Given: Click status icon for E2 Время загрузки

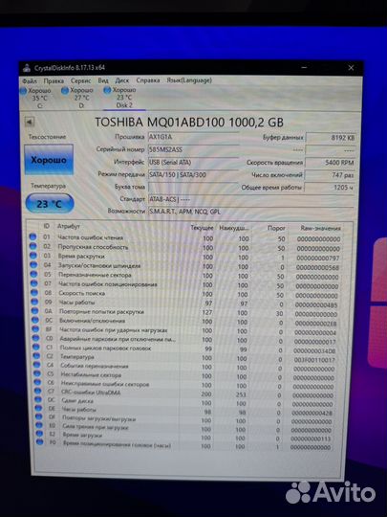Looking at the screenshot, I should (39, 434).
